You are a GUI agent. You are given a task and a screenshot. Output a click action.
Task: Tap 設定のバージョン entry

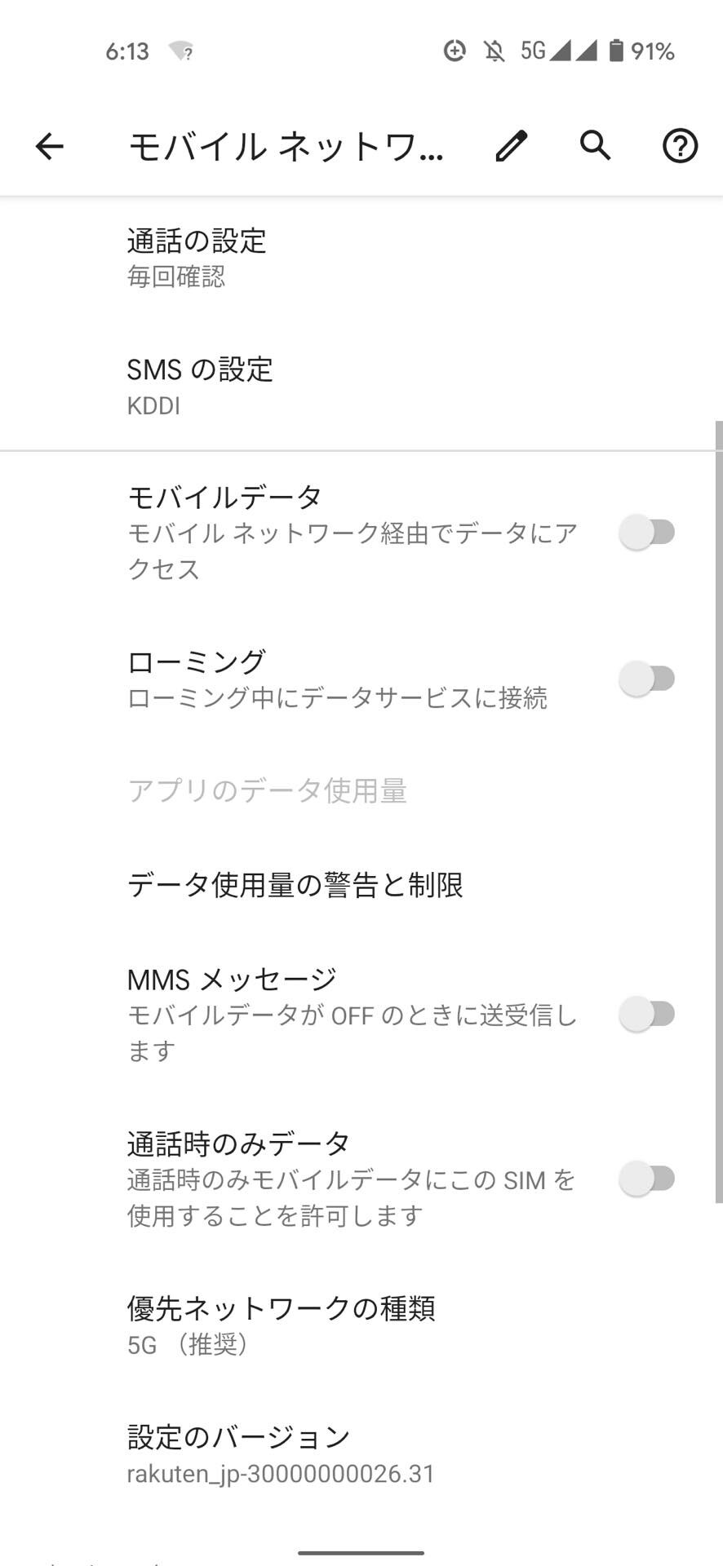pos(361,1454)
